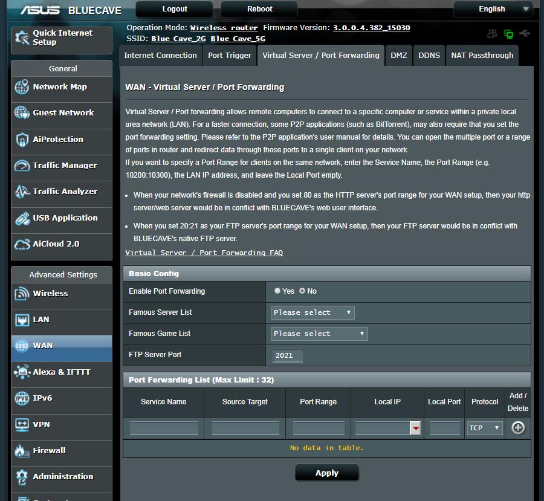
Task: Click the 'No data in table.' message
Action: pos(326,448)
